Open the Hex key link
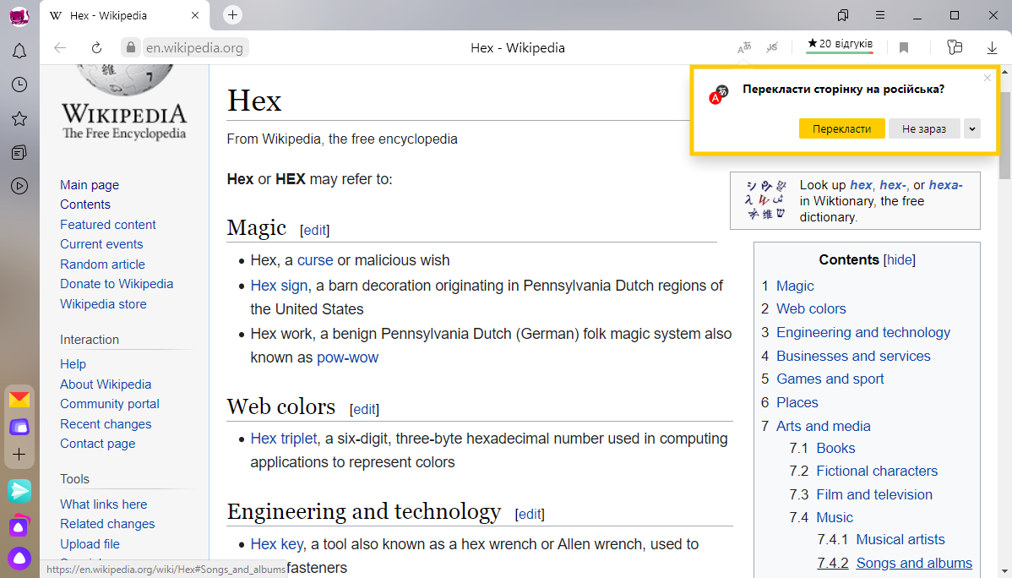 276,543
